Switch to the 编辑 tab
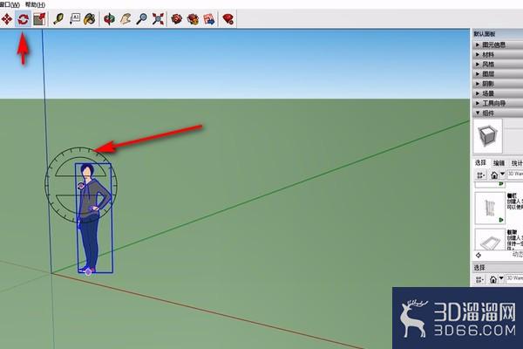This screenshot has width=523, height=349. [x=499, y=163]
